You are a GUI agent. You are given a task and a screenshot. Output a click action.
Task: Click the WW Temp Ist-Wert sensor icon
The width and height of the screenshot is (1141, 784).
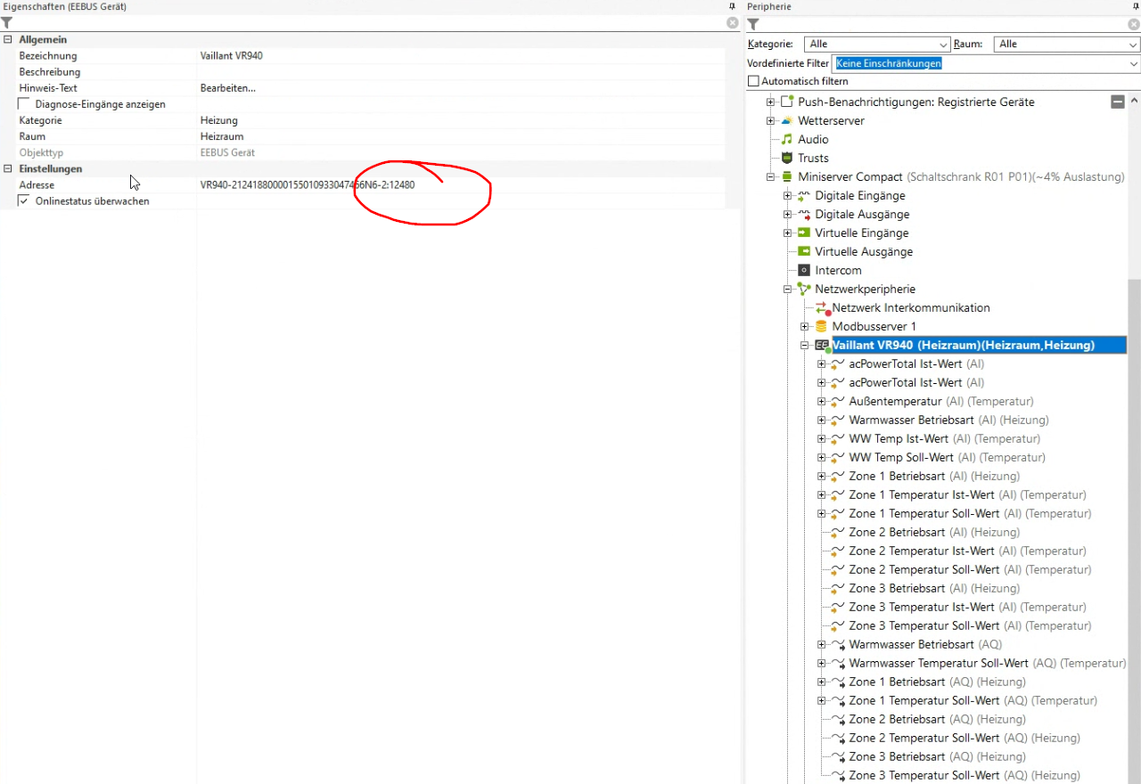click(x=837, y=439)
